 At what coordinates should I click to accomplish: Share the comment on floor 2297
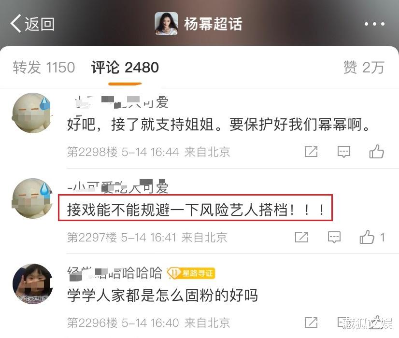pyautogui.click(x=301, y=237)
